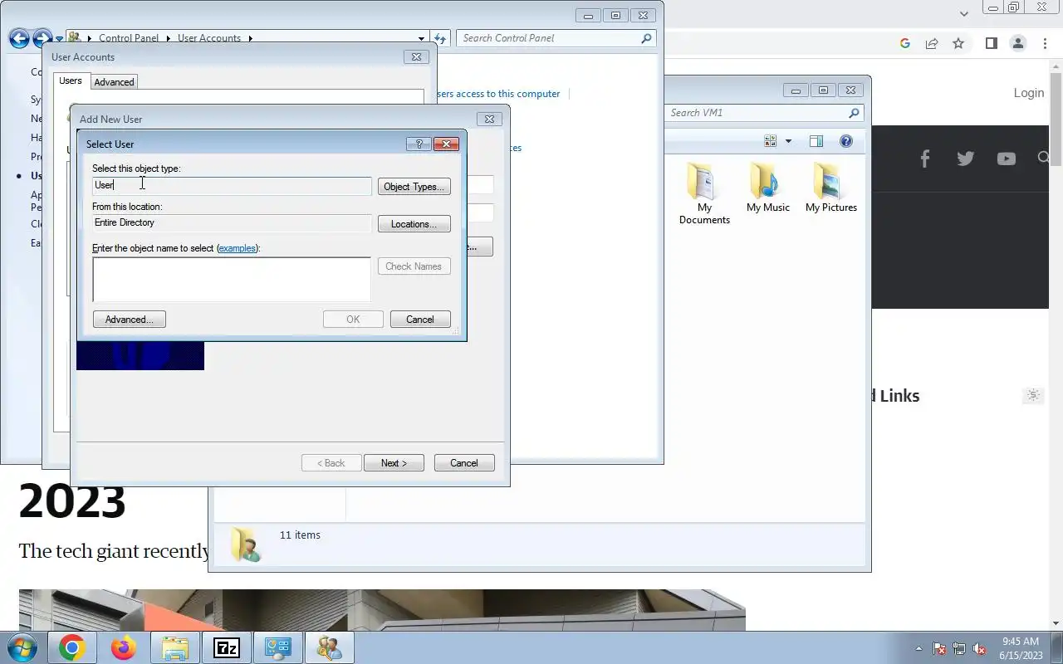Open the Facebook icon on the webpage
Viewport: 1063px width, 664px height.
coord(924,159)
